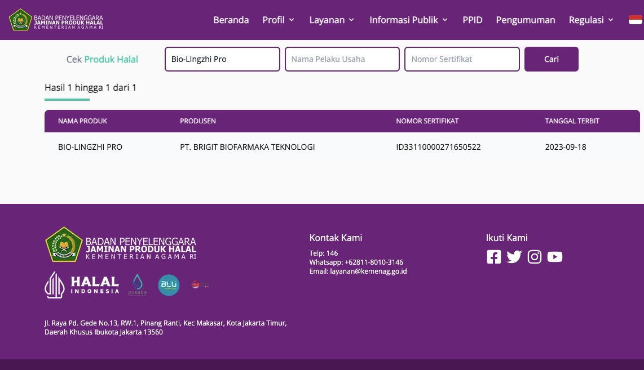
Task: Open the YouTube channel icon
Action: [x=554, y=257]
